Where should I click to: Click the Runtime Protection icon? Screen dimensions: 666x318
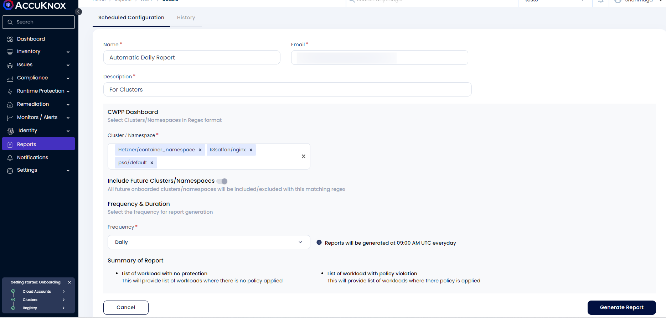pyautogui.click(x=10, y=92)
